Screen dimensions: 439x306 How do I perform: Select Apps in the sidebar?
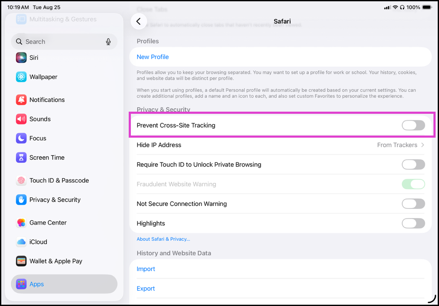pyautogui.click(x=64, y=284)
